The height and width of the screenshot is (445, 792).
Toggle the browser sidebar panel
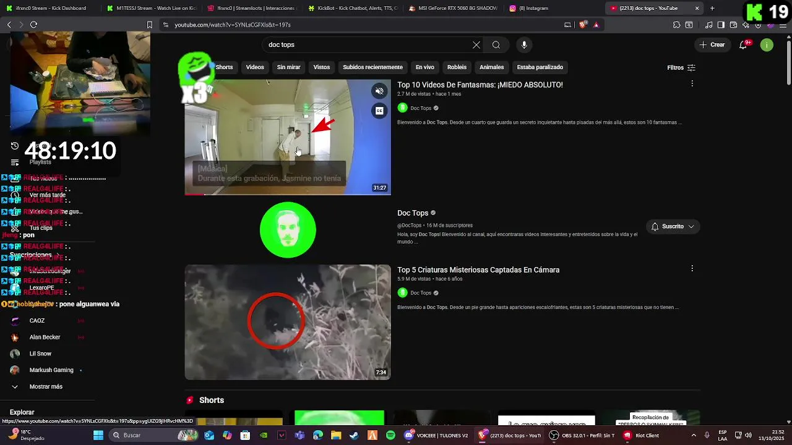(x=721, y=25)
